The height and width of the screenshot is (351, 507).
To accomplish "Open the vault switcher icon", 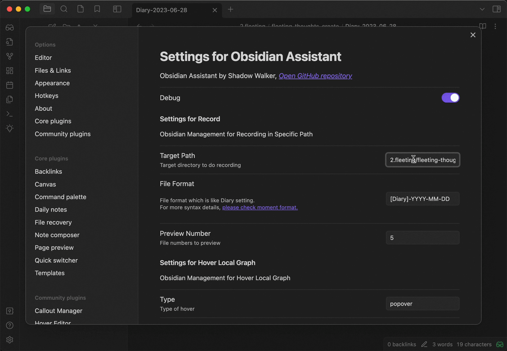I will point(10,311).
